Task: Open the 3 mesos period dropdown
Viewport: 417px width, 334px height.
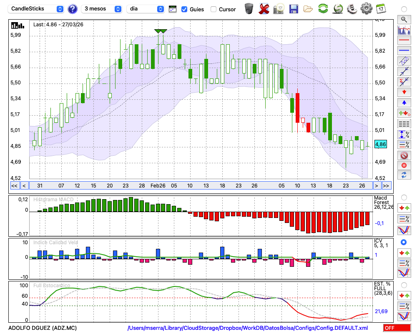Action: (101, 9)
